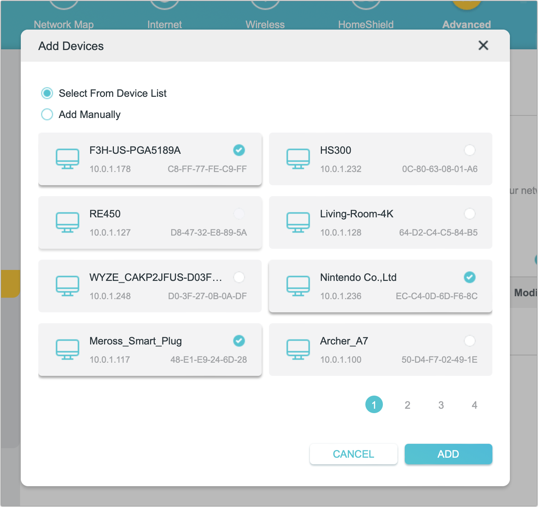Open the HomeShield tab
Image resolution: width=538 pixels, height=507 pixels.
pyautogui.click(x=366, y=24)
